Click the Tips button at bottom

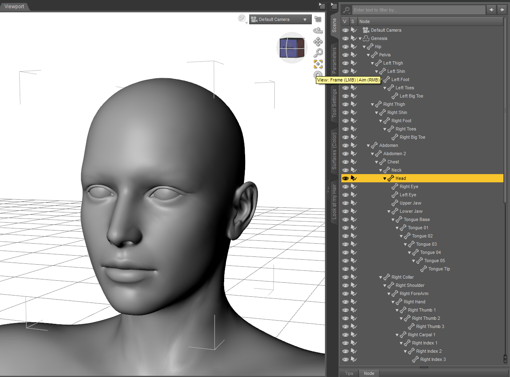349,373
